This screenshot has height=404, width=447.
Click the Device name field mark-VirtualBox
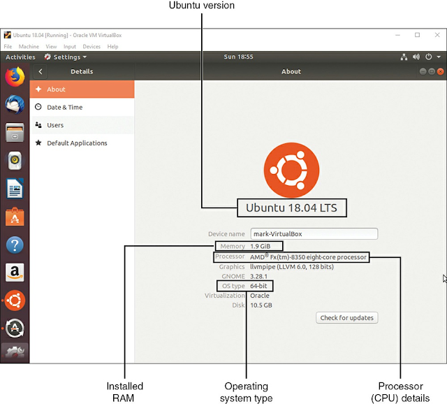pyautogui.click(x=314, y=233)
